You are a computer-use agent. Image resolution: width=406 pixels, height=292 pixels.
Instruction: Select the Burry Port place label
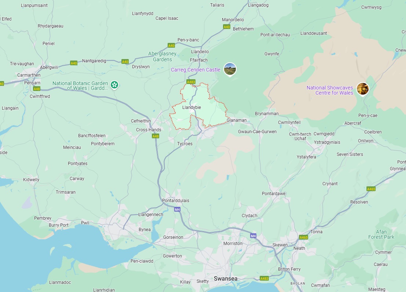pos(59,225)
